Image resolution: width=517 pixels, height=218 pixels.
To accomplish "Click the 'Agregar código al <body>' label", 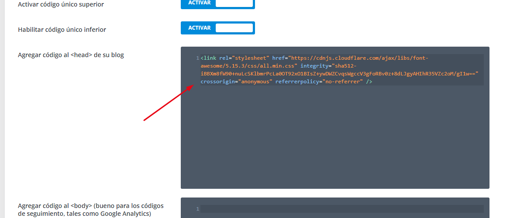I will click(91, 210).
